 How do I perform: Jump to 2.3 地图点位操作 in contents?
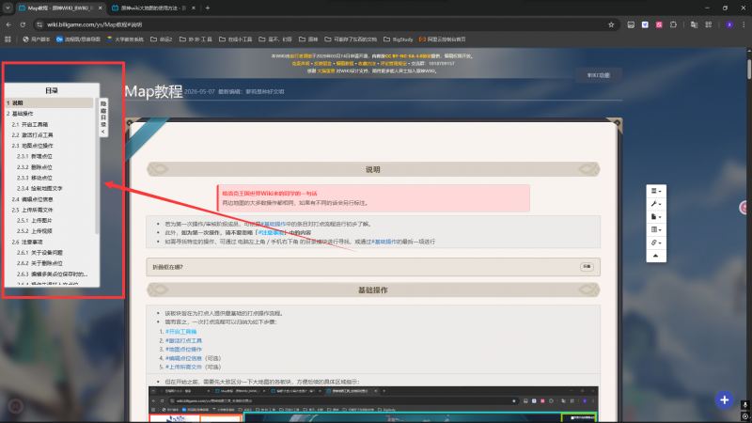(33, 146)
